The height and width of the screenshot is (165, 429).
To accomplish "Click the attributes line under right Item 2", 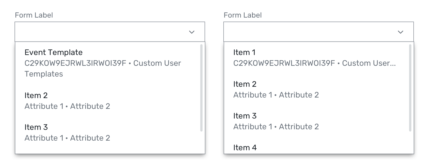I will click(x=276, y=95).
